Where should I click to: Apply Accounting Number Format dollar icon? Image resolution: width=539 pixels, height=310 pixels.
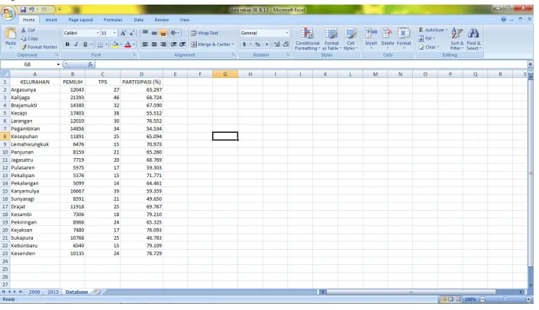[x=244, y=44]
